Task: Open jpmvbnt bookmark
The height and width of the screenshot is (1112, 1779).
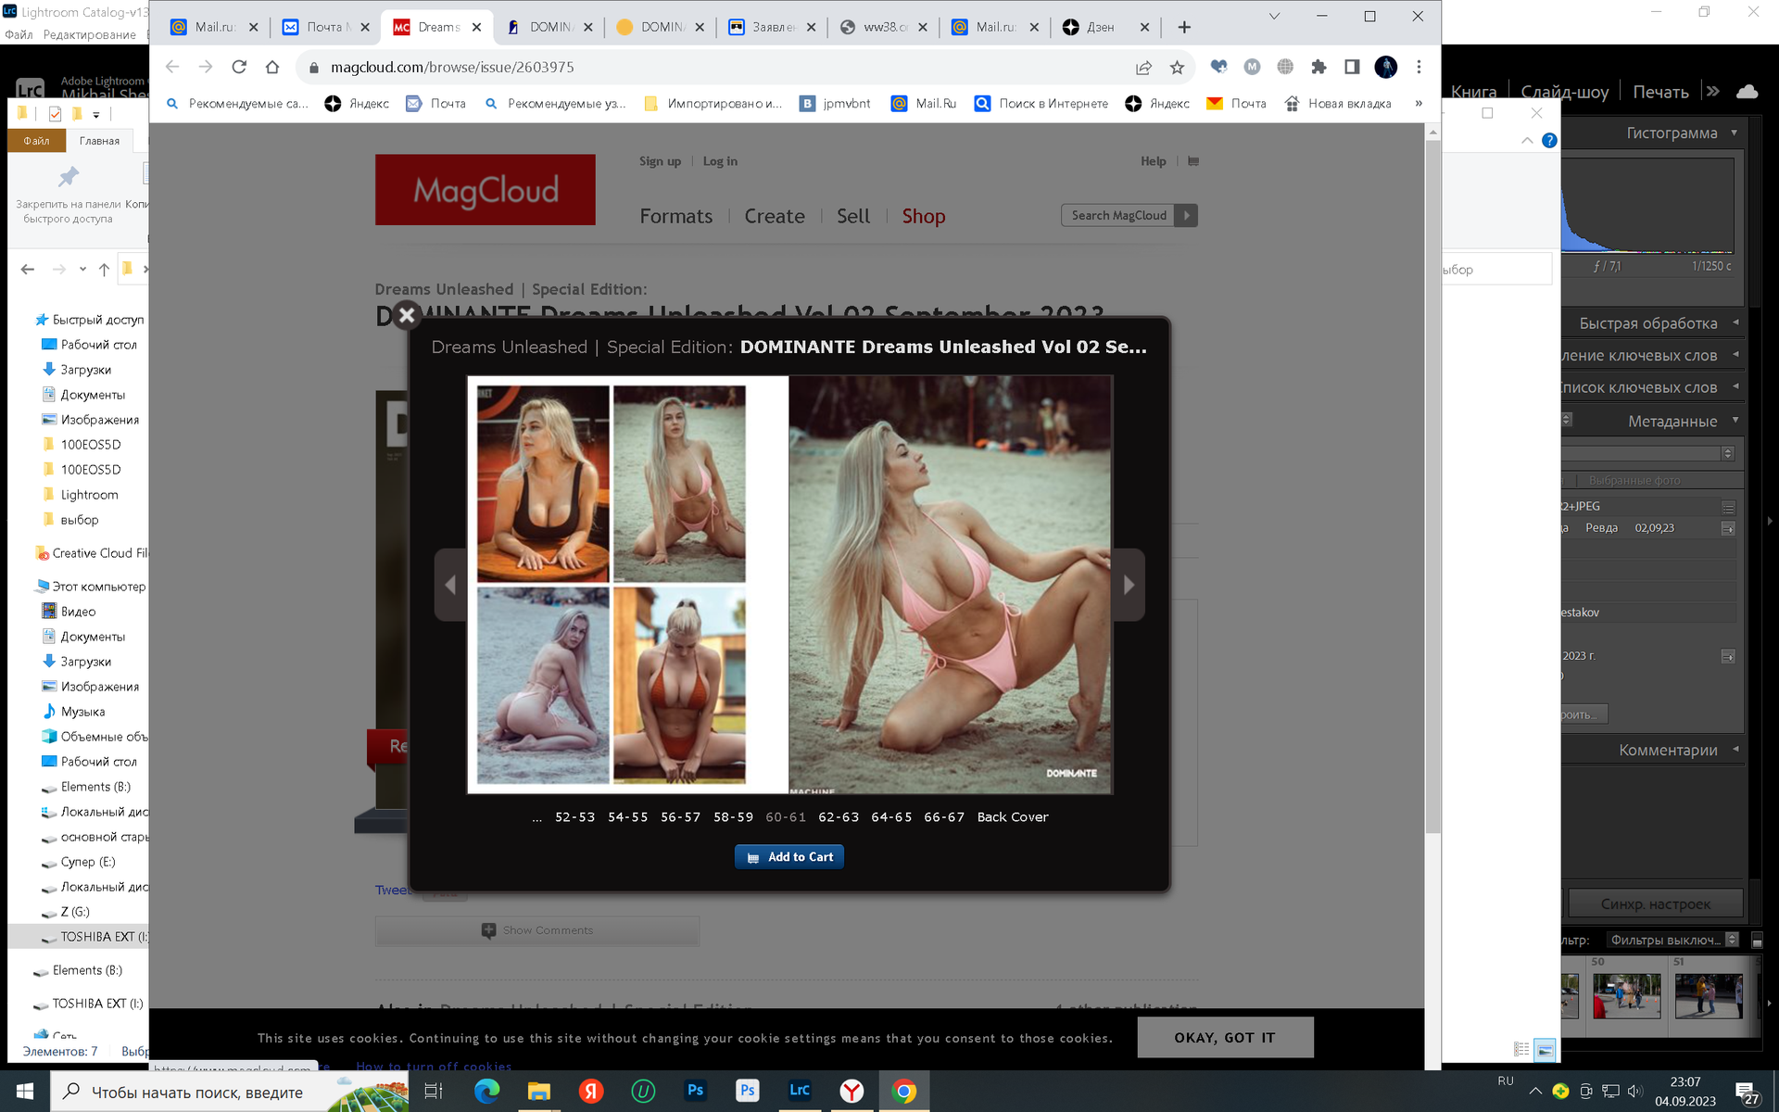Action: 836,104
